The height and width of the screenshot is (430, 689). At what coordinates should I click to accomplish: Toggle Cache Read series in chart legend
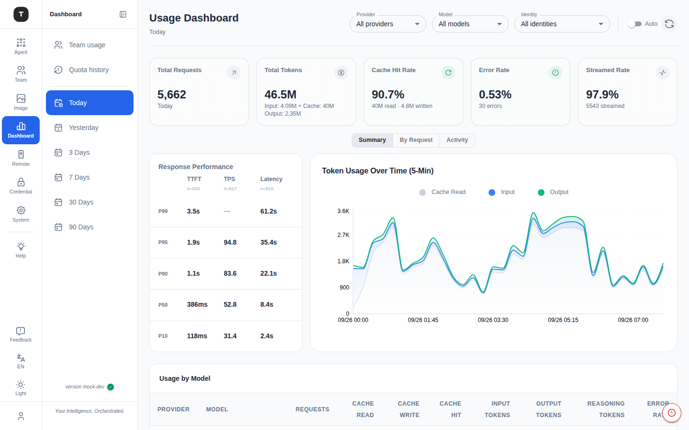[x=443, y=192]
